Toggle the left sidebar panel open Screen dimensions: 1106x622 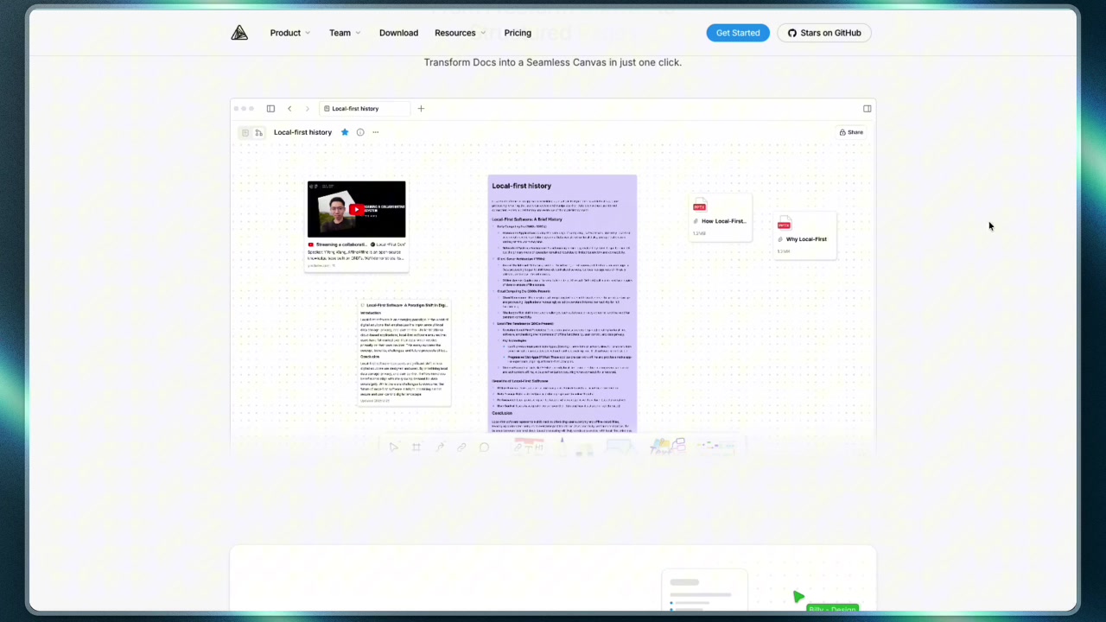point(270,108)
